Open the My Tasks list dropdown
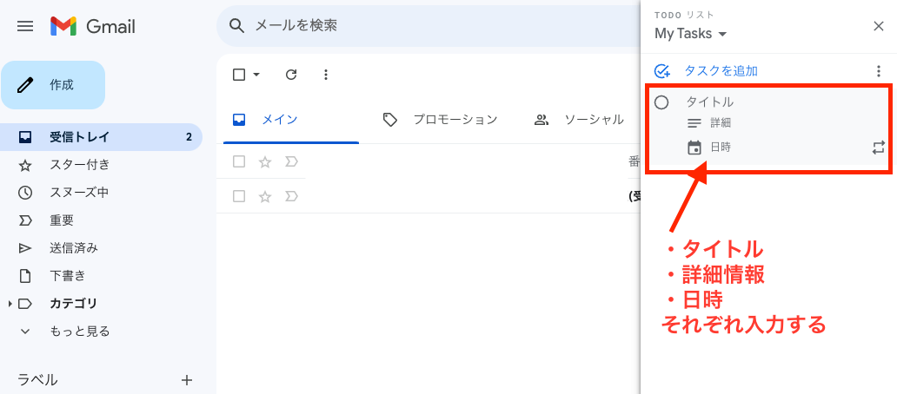Image resolution: width=897 pixels, height=394 pixels. (x=690, y=34)
